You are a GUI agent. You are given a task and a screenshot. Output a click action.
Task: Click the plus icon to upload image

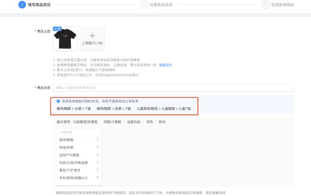[92, 36]
